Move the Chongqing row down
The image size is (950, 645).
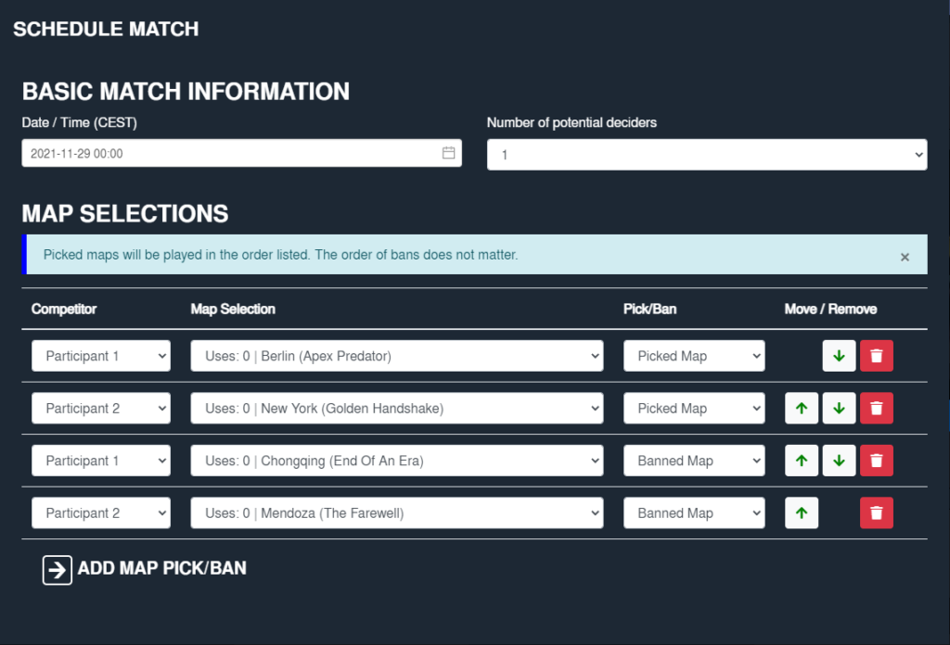(839, 461)
